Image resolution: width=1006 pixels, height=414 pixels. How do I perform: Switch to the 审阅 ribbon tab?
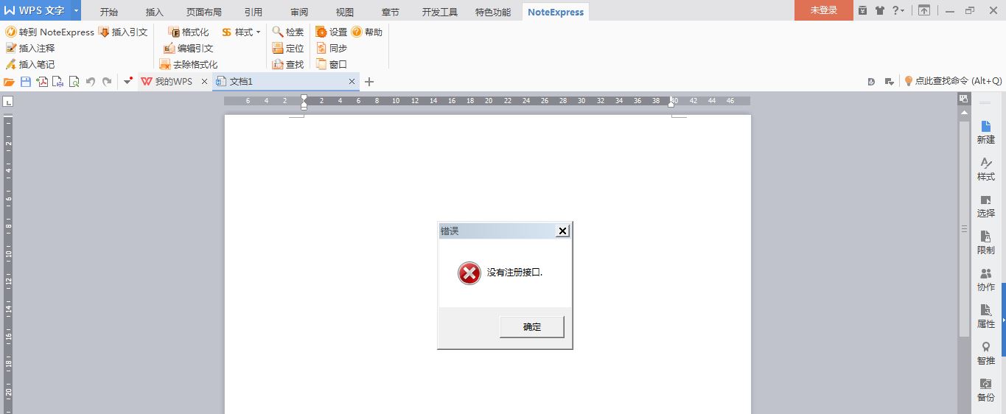tap(299, 12)
